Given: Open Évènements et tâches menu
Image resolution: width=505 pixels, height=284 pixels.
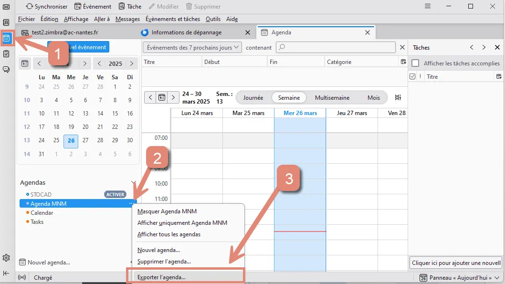Looking at the screenshot, I should pos(173,19).
